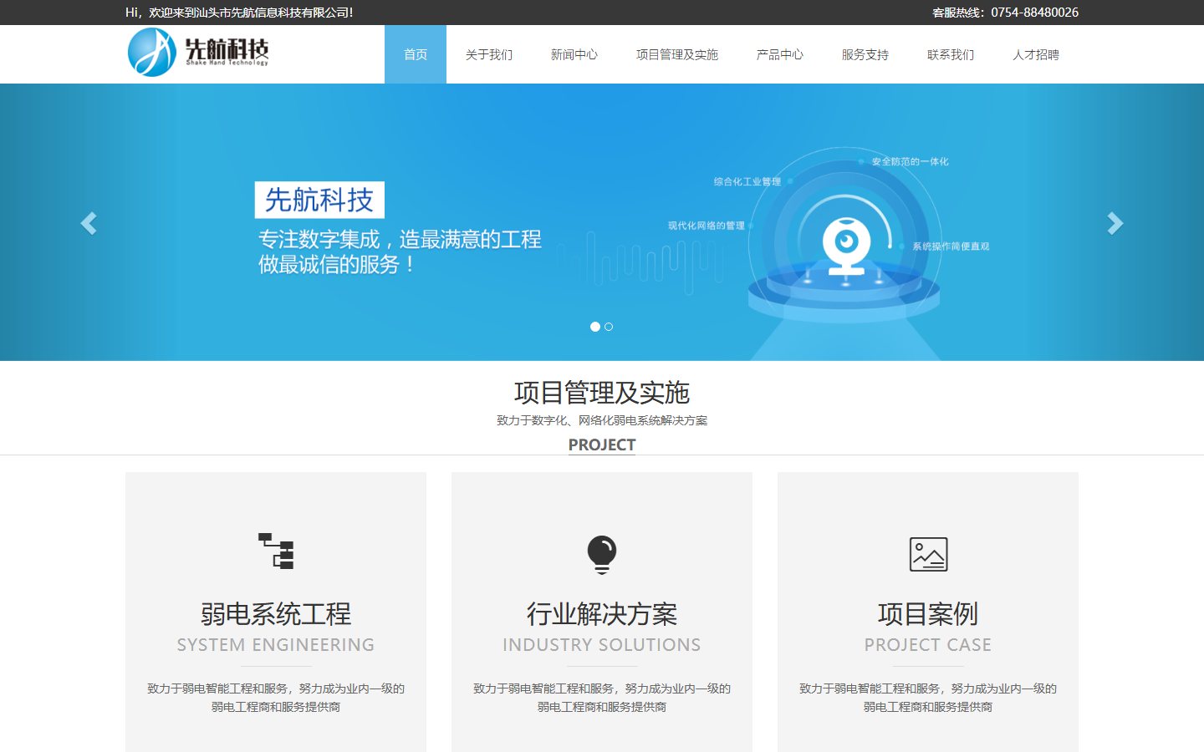This screenshot has width=1204, height=752.
Task: Click the picture icon for 项目案例
Action: click(928, 554)
